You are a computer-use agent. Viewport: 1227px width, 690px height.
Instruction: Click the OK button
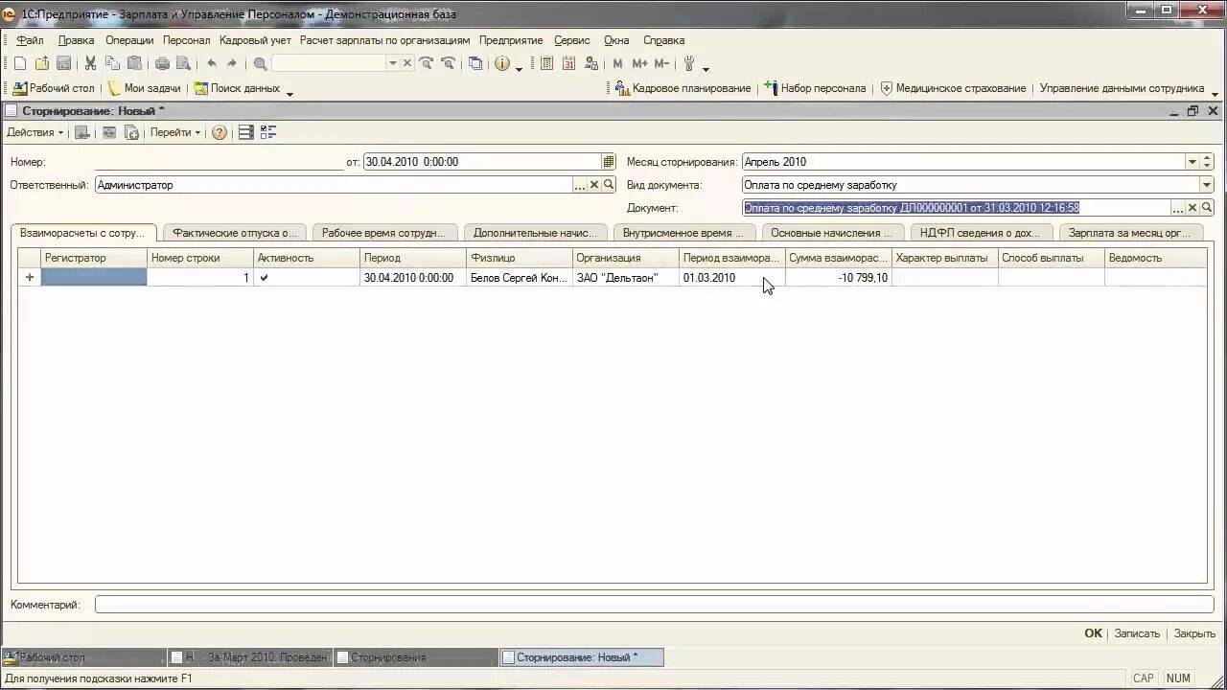click(1093, 633)
